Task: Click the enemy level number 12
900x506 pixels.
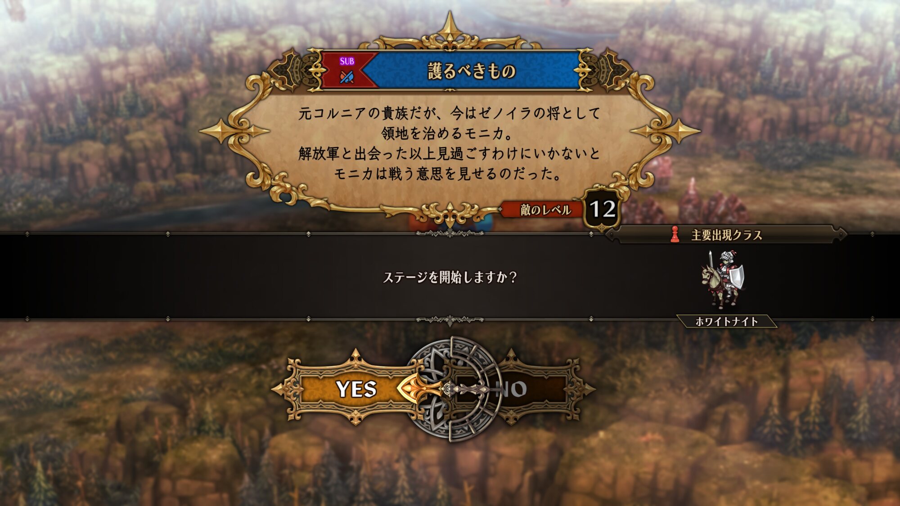Action: coord(603,209)
